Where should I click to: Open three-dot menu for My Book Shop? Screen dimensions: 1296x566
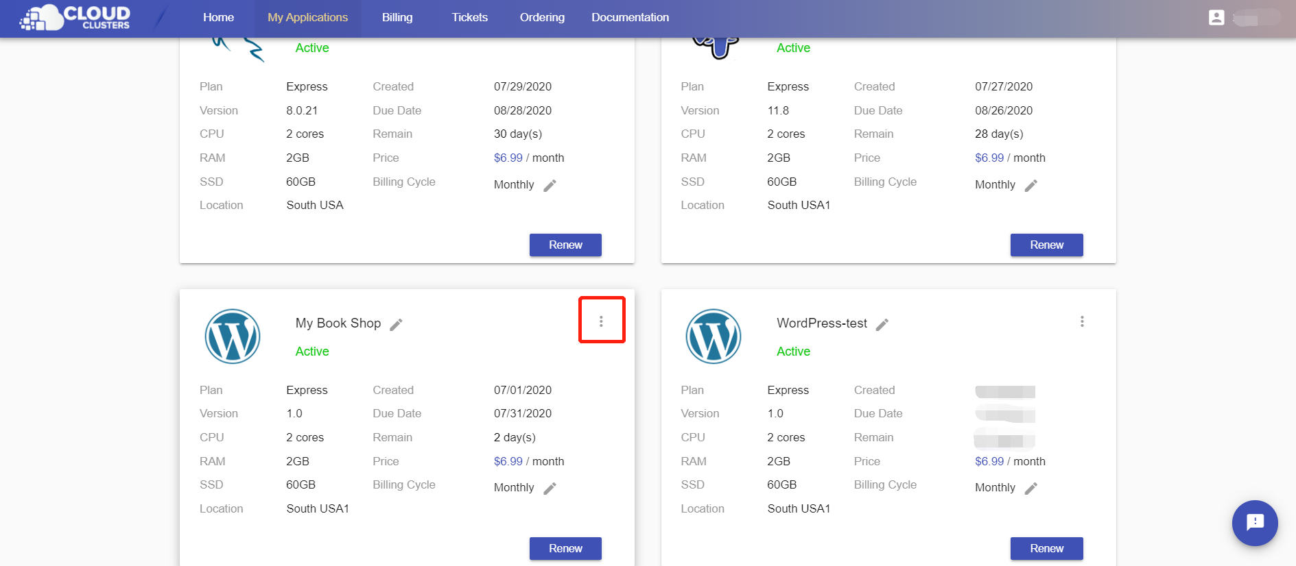(601, 321)
